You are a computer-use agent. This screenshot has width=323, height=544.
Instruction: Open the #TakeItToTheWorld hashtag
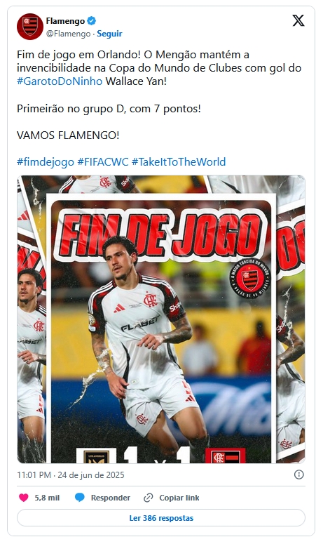coord(179,161)
